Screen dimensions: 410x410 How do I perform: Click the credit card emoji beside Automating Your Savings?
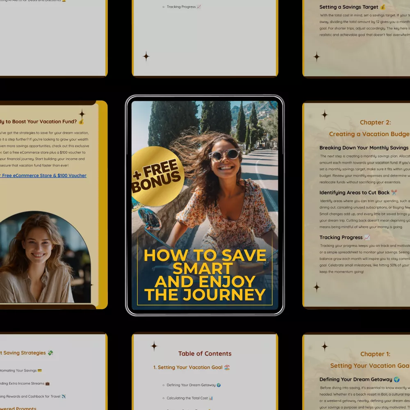(x=39, y=371)
